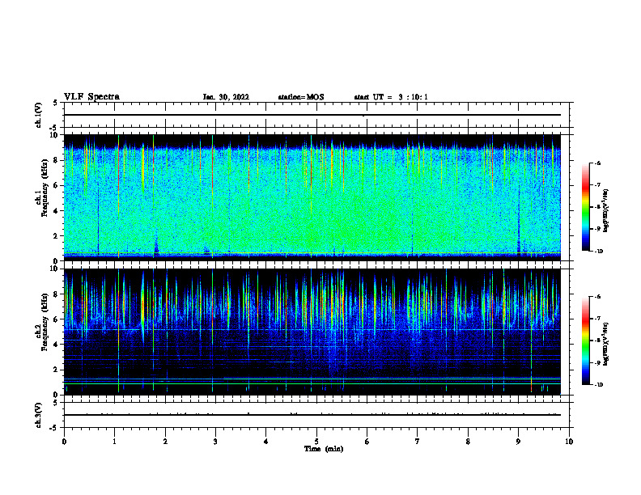Click the ch.3 voltage waveform trace
Viewport: 641px width, 495px height.
312,415
